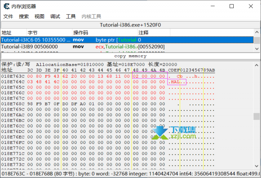This screenshot has width=261, height=178.
Task: Select hex byte 62 in row 018E763C
Action: tap(65, 76)
